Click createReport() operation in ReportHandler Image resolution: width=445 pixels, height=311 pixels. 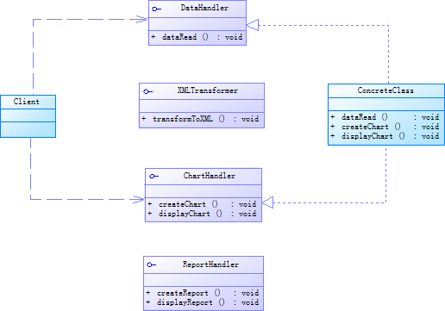point(203,293)
